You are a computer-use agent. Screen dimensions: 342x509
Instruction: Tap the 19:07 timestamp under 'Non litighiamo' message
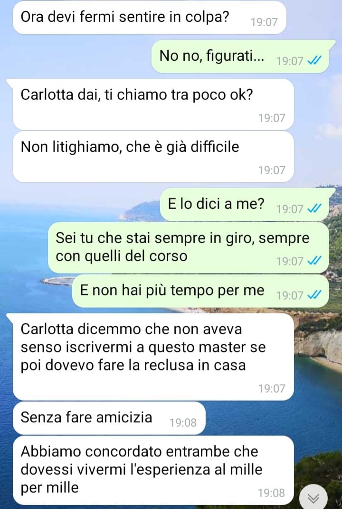point(272,170)
